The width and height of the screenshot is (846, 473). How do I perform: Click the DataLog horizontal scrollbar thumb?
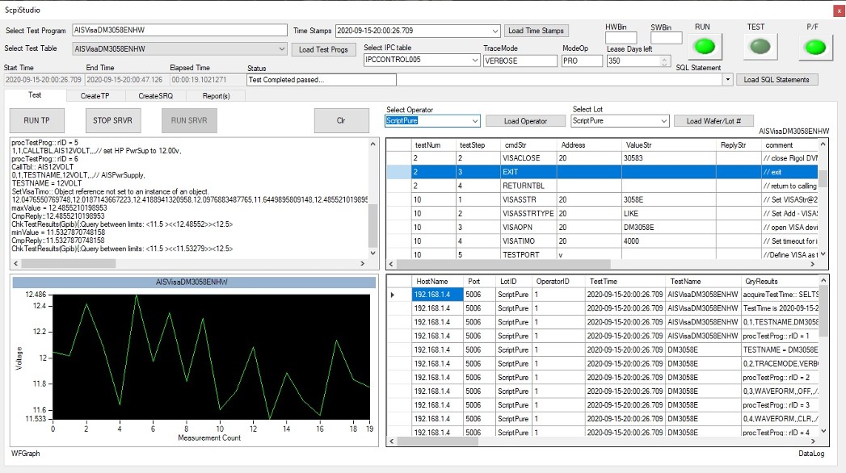pyautogui.click(x=438, y=441)
